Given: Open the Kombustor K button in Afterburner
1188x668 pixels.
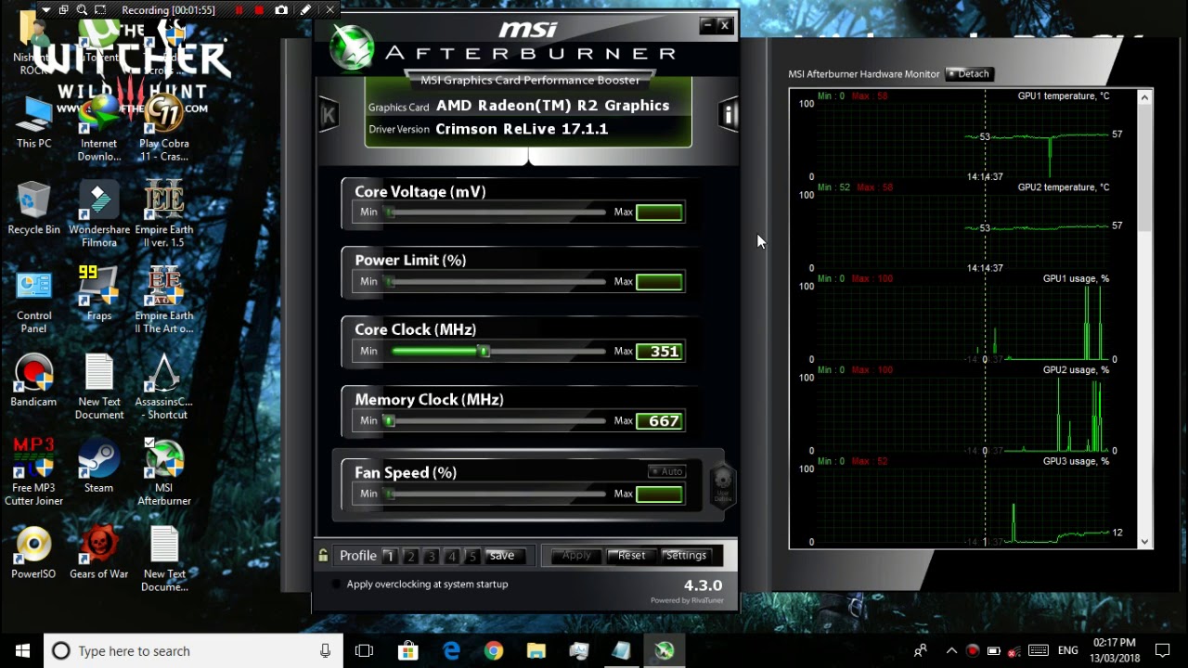Looking at the screenshot, I should 328,115.
